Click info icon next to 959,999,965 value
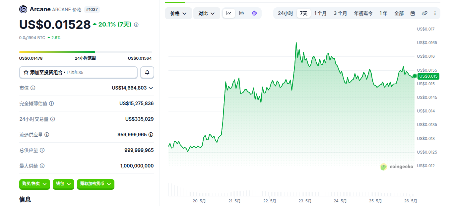The width and height of the screenshot is (451, 206). tap(151, 135)
